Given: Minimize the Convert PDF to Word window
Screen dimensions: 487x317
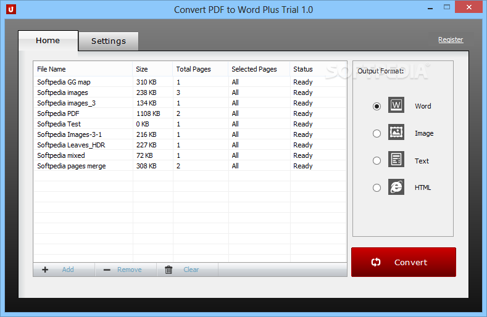Looking at the screenshot, I should pos(430,8).
